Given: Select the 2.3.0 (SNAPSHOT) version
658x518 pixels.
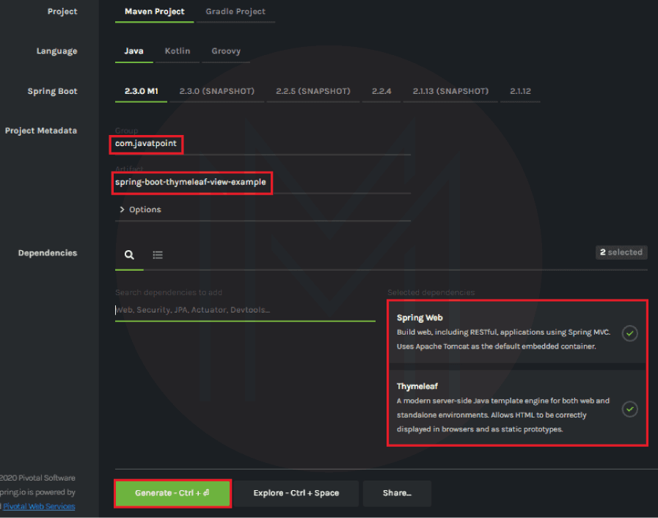Looking at the screenshot, I should pyautogui.click(x=217, y=91).
